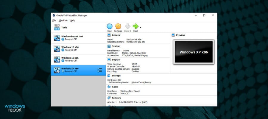268x119 pixels.
Task: Click the Preview panel icon
Action: (x=173, y=35)
